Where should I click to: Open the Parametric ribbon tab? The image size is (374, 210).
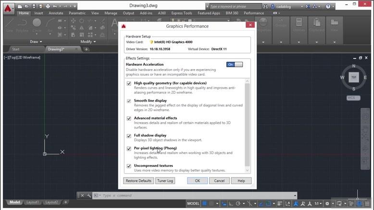click(x=77, y=13)
